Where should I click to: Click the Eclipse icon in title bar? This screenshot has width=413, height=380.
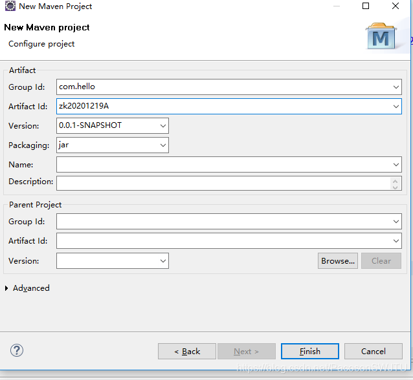[10, 6]
